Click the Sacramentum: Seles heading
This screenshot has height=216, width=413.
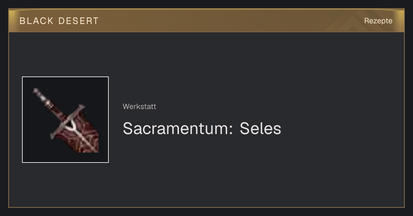202,129
